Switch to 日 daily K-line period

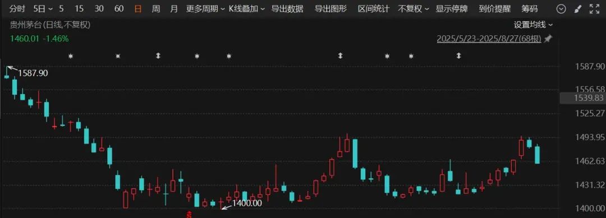(x=138, y=8)
